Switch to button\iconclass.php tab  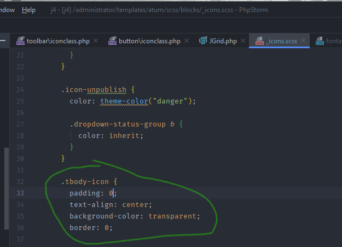[149, 41]
